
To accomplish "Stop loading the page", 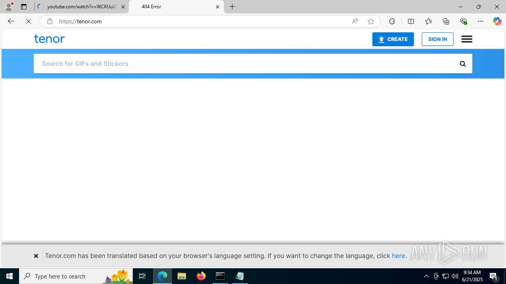I will coord(28,21).
